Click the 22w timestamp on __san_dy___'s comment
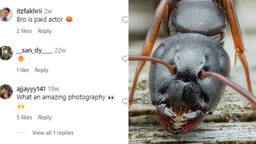 [60, 50]
